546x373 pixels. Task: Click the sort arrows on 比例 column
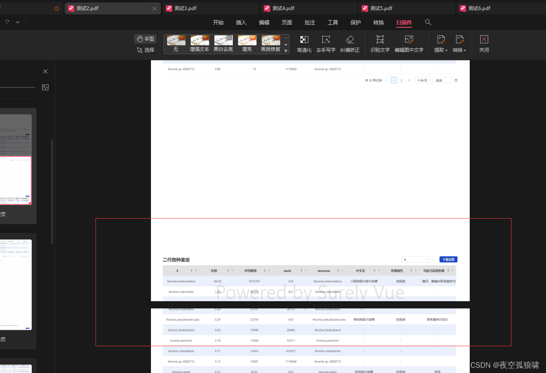click(228, 271)
